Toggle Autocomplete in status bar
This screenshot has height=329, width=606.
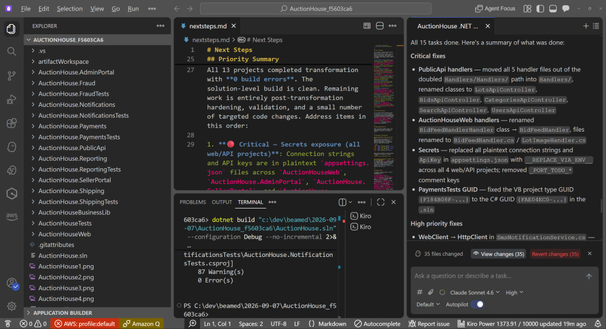(377, 324)
